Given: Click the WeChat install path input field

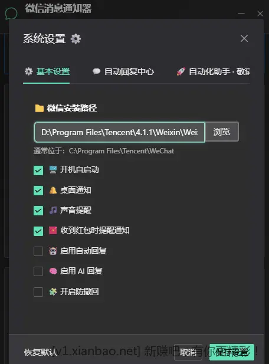Looking at the screenshot, I should pos(120,132).
